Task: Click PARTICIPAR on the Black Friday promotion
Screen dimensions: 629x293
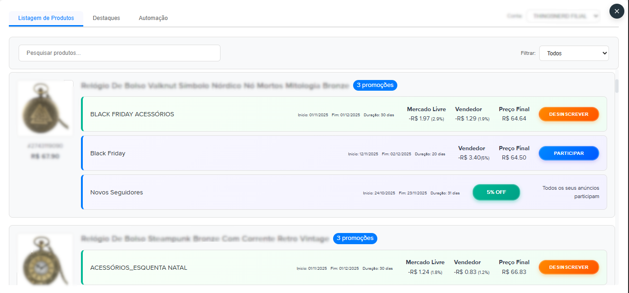Action: [569, 153]
